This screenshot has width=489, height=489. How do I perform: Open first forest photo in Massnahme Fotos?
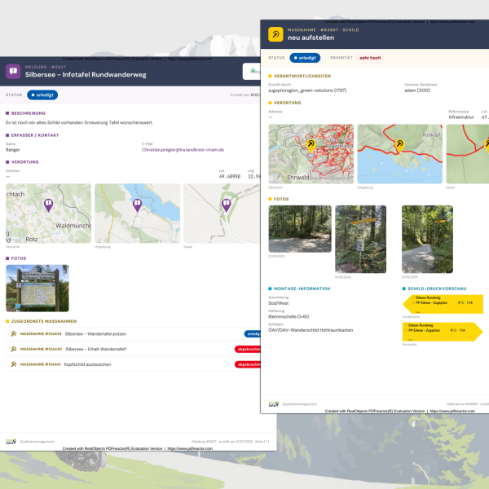point(300,228)
